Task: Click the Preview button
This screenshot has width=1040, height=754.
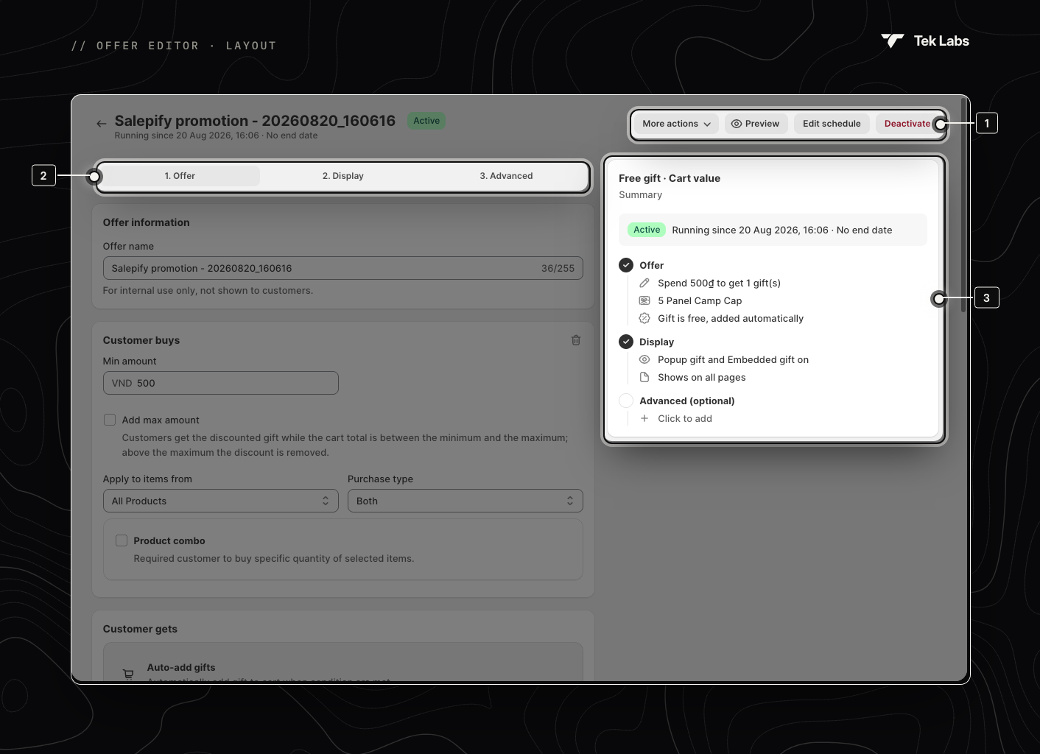Action: (x=755, y=124)
